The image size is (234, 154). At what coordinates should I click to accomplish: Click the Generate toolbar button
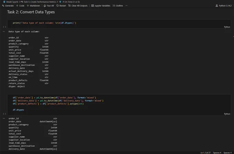click(8, 5)
